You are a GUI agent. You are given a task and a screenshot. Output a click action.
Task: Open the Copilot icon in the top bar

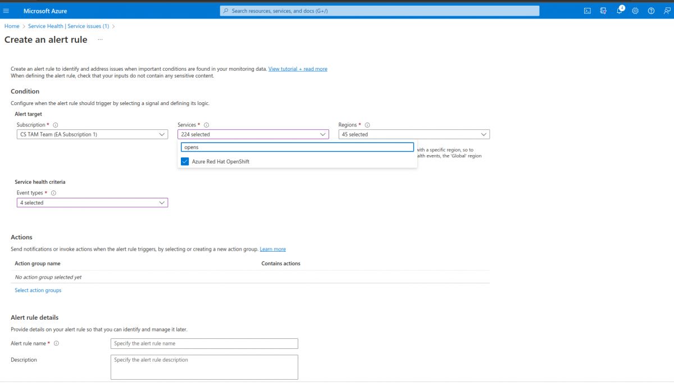click(603, 11)
